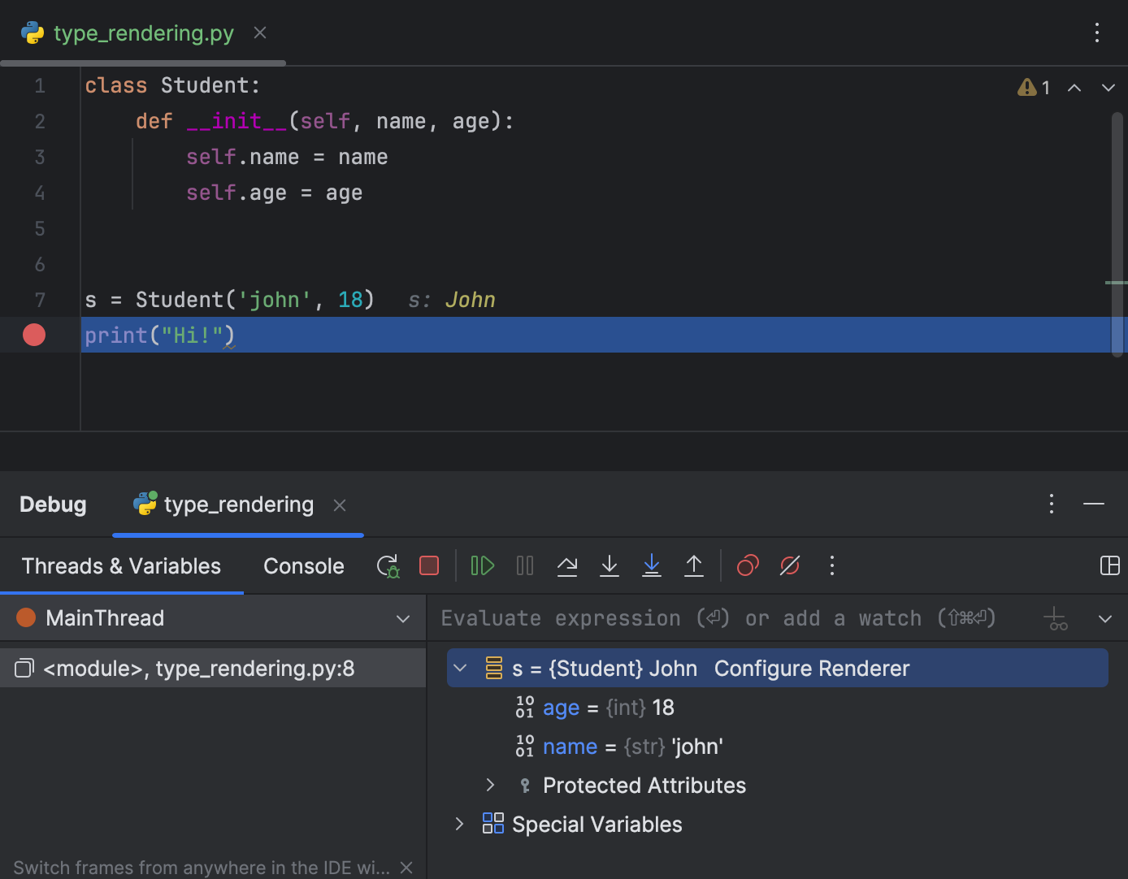This screenshot has height=879, width=1128.
Task: Select the type_rendering.py editor tab
Action: click(142, 32)
